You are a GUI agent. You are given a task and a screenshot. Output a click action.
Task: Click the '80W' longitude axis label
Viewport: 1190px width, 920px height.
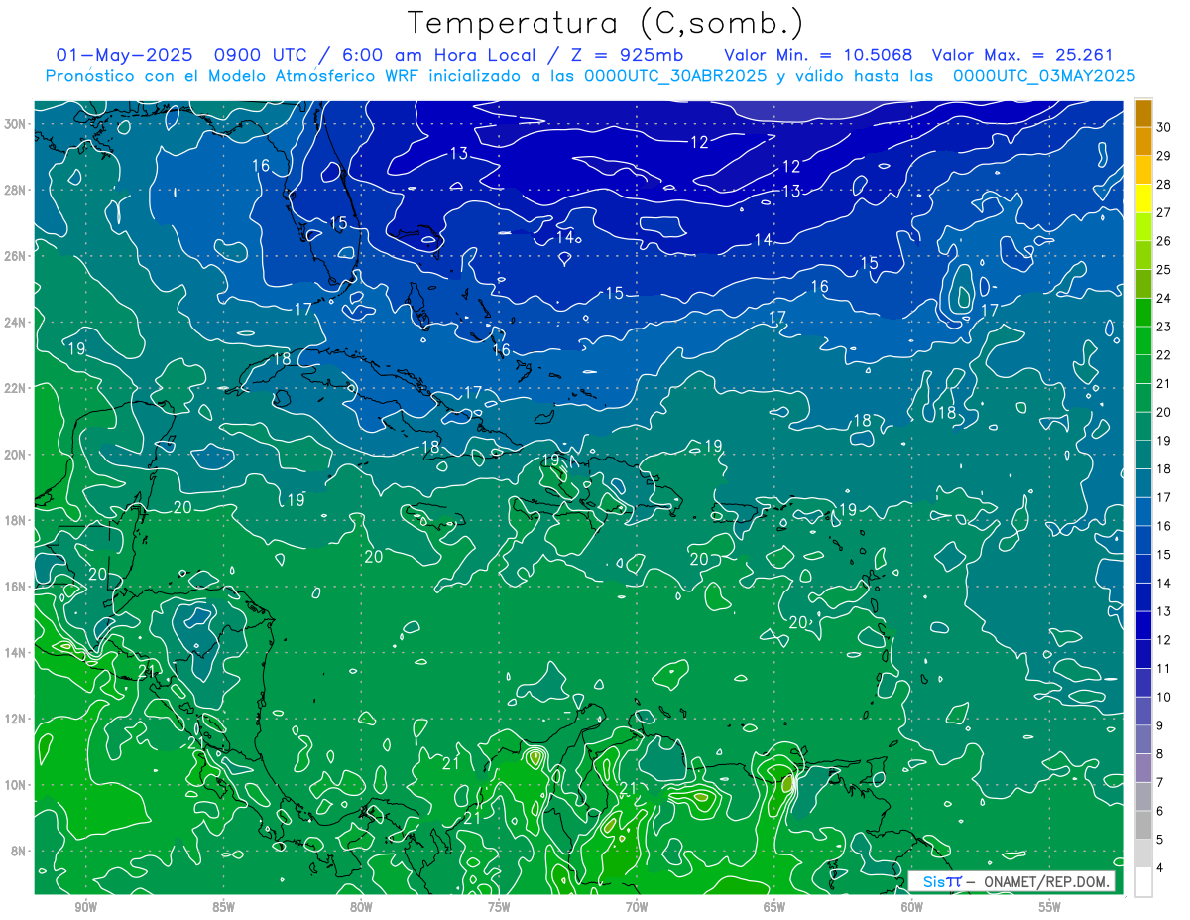click(x=361, y=907)
